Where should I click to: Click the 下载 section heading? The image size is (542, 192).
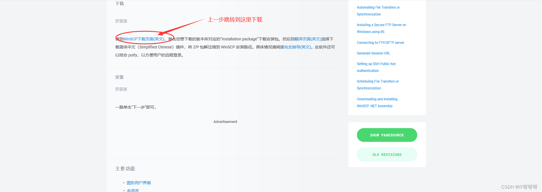click(120, 3)
